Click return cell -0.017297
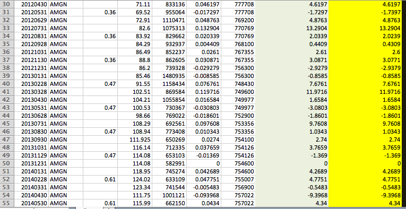This screenshot has height=209, width=406. pyautogui.click(x=204, y=12)
